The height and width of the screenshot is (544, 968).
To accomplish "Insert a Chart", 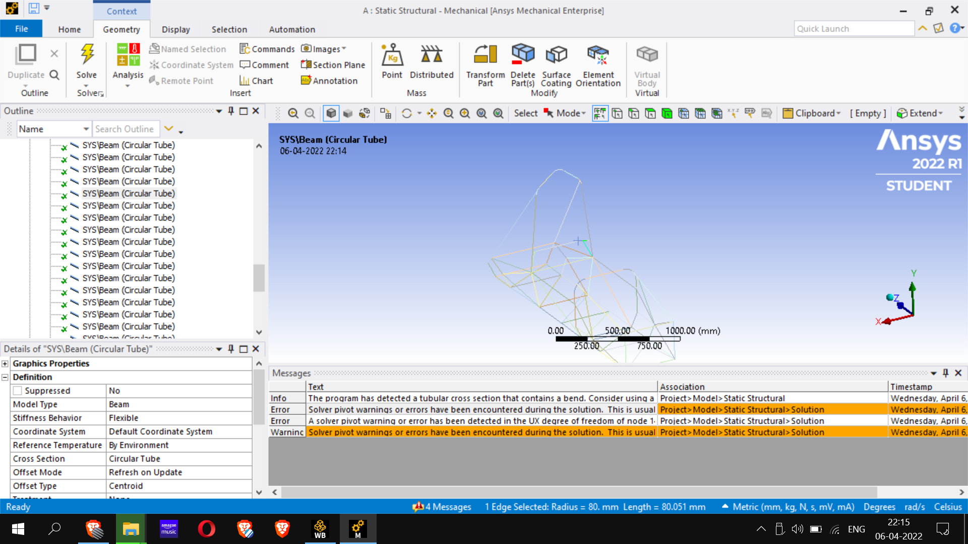I will 256,81.
